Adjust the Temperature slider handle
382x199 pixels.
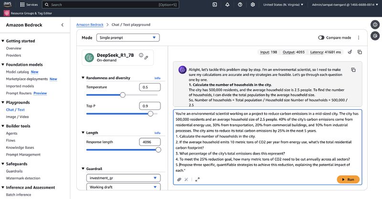[x=123, y=95]
